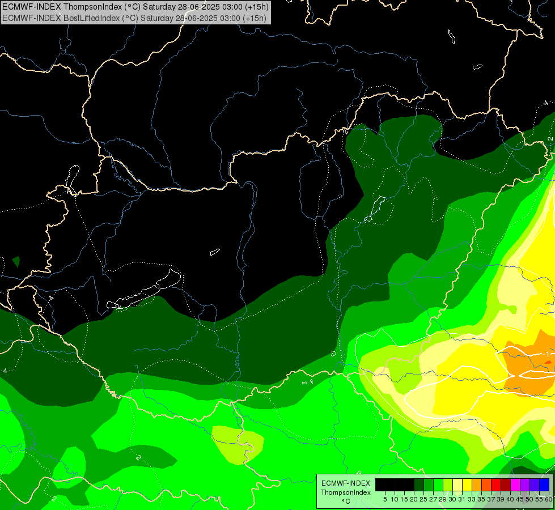The image size is (555, 510).
Task: Click the orange 33–35 legend swatch
Action: (477, 484)
